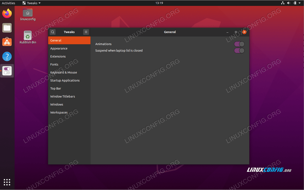Viewport: 304px width, 190px height.
Task: Minimize the Tweaks window
Action: coord(227,32)
